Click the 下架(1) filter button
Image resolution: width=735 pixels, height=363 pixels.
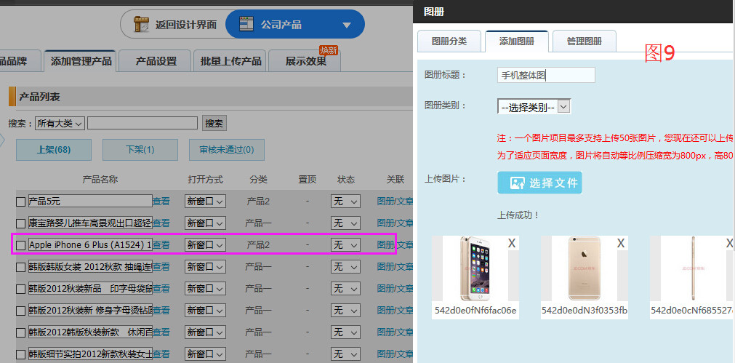140,150
